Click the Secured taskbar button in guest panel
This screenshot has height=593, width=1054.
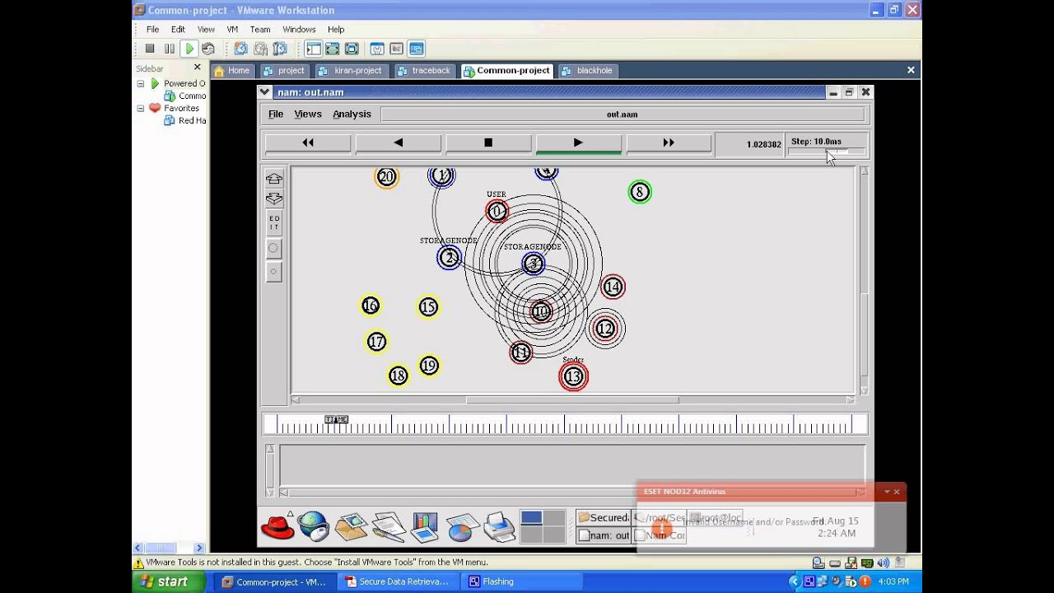pos(604,518)
